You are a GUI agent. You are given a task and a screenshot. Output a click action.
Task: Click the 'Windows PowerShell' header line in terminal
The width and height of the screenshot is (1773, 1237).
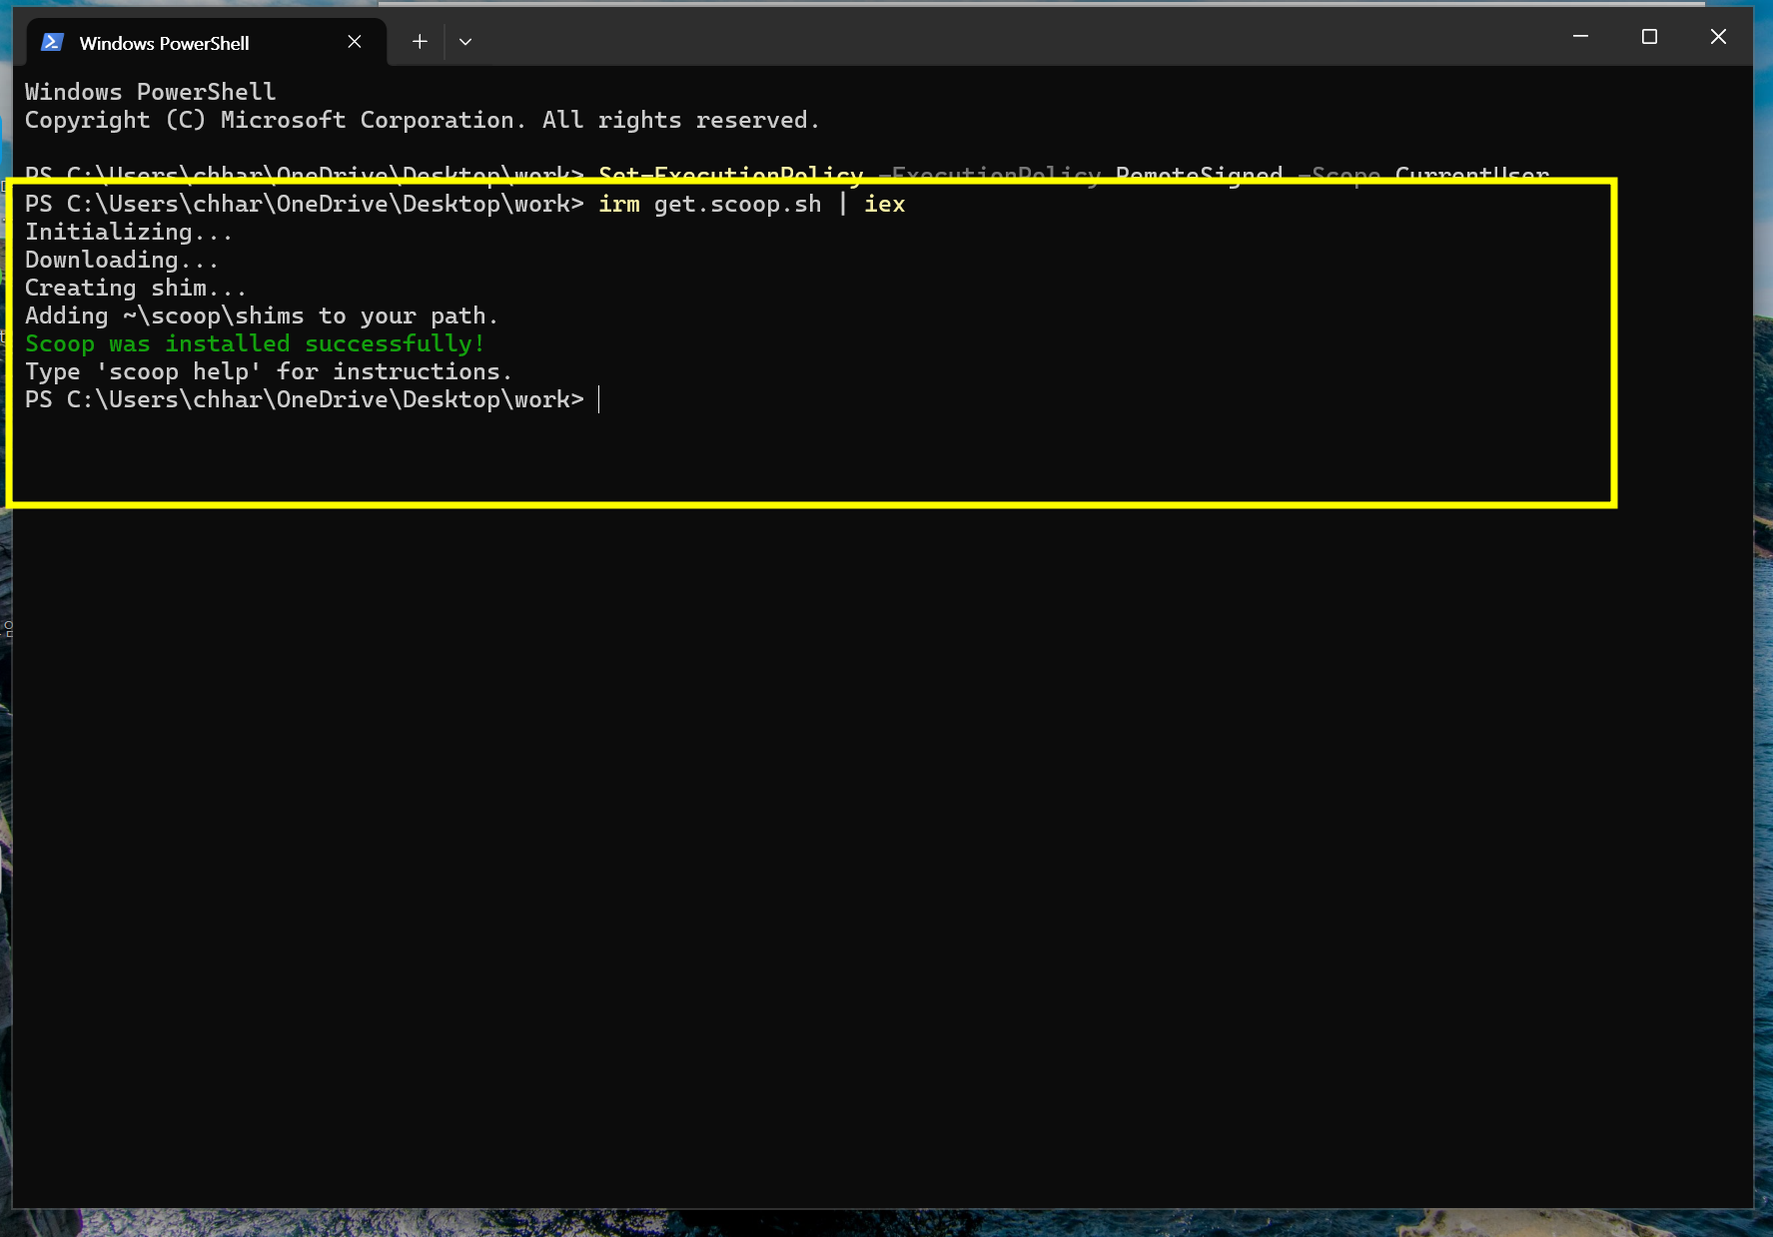151,92
